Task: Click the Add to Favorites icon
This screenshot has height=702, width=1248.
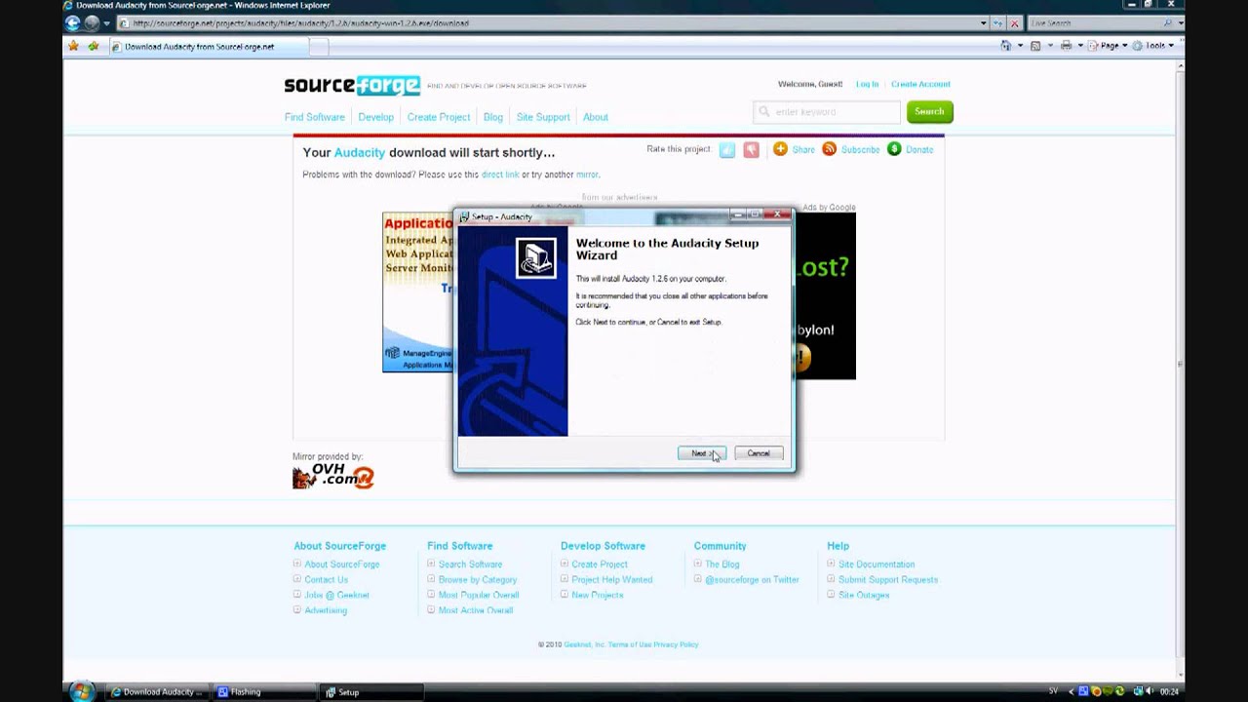Action: pyautogui.click(x=93, y=46)
